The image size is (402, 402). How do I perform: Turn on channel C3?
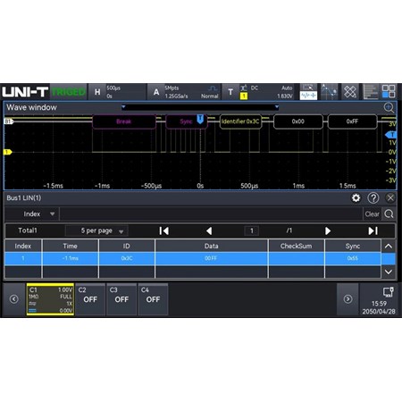click(x=121, y=299)
